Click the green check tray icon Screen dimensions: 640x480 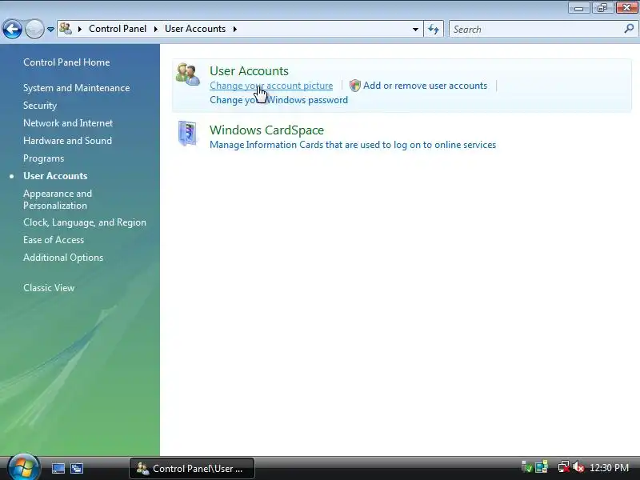(x=527, y=467)
